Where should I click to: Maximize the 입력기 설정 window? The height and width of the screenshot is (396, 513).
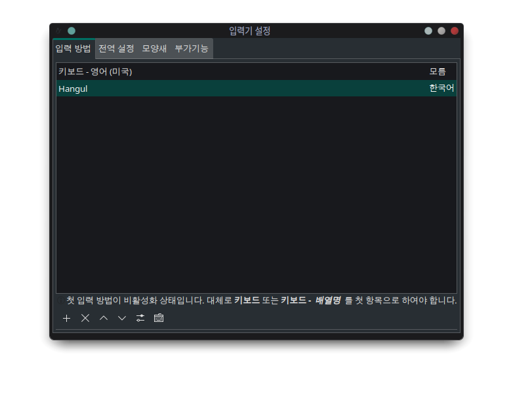(441, 31)
